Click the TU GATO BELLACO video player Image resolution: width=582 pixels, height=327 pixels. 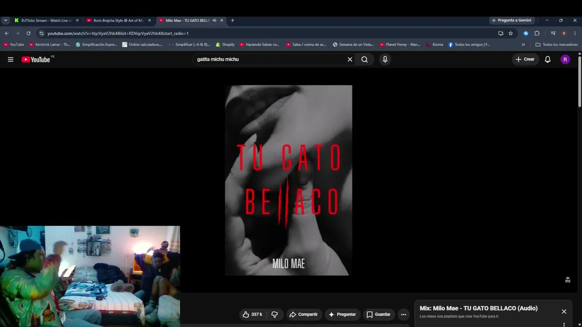288,180
